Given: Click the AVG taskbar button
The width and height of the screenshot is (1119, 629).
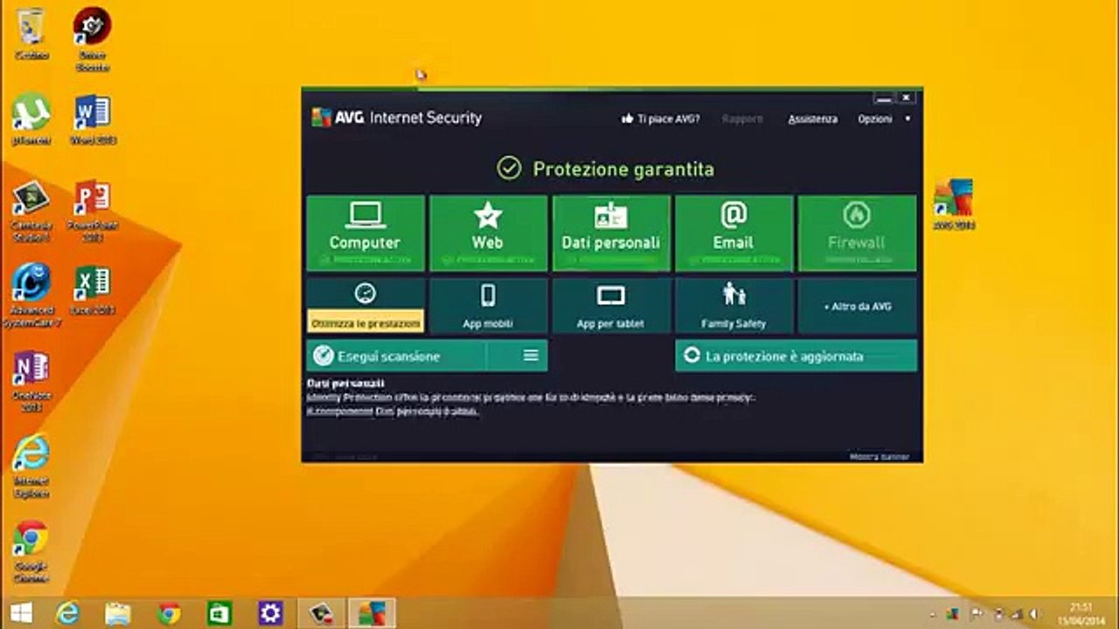Looking at the screenshot, I should pos(372,612).
